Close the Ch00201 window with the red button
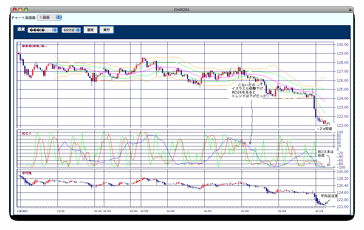364x230 pixels. coord(15,10)
